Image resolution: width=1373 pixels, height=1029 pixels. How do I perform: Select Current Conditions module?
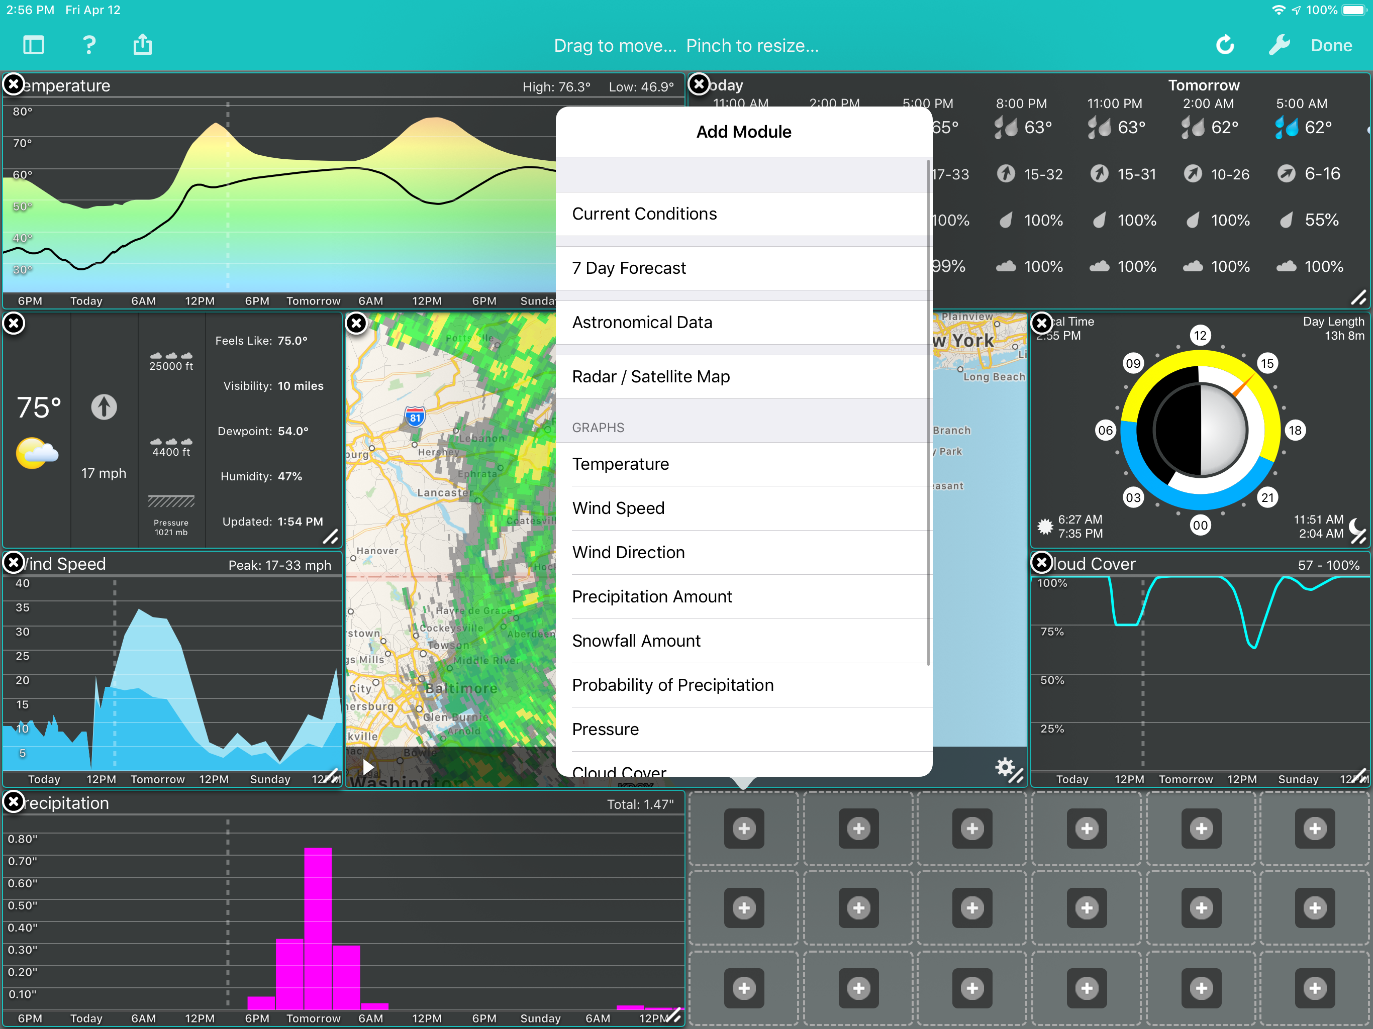(744, 214)
